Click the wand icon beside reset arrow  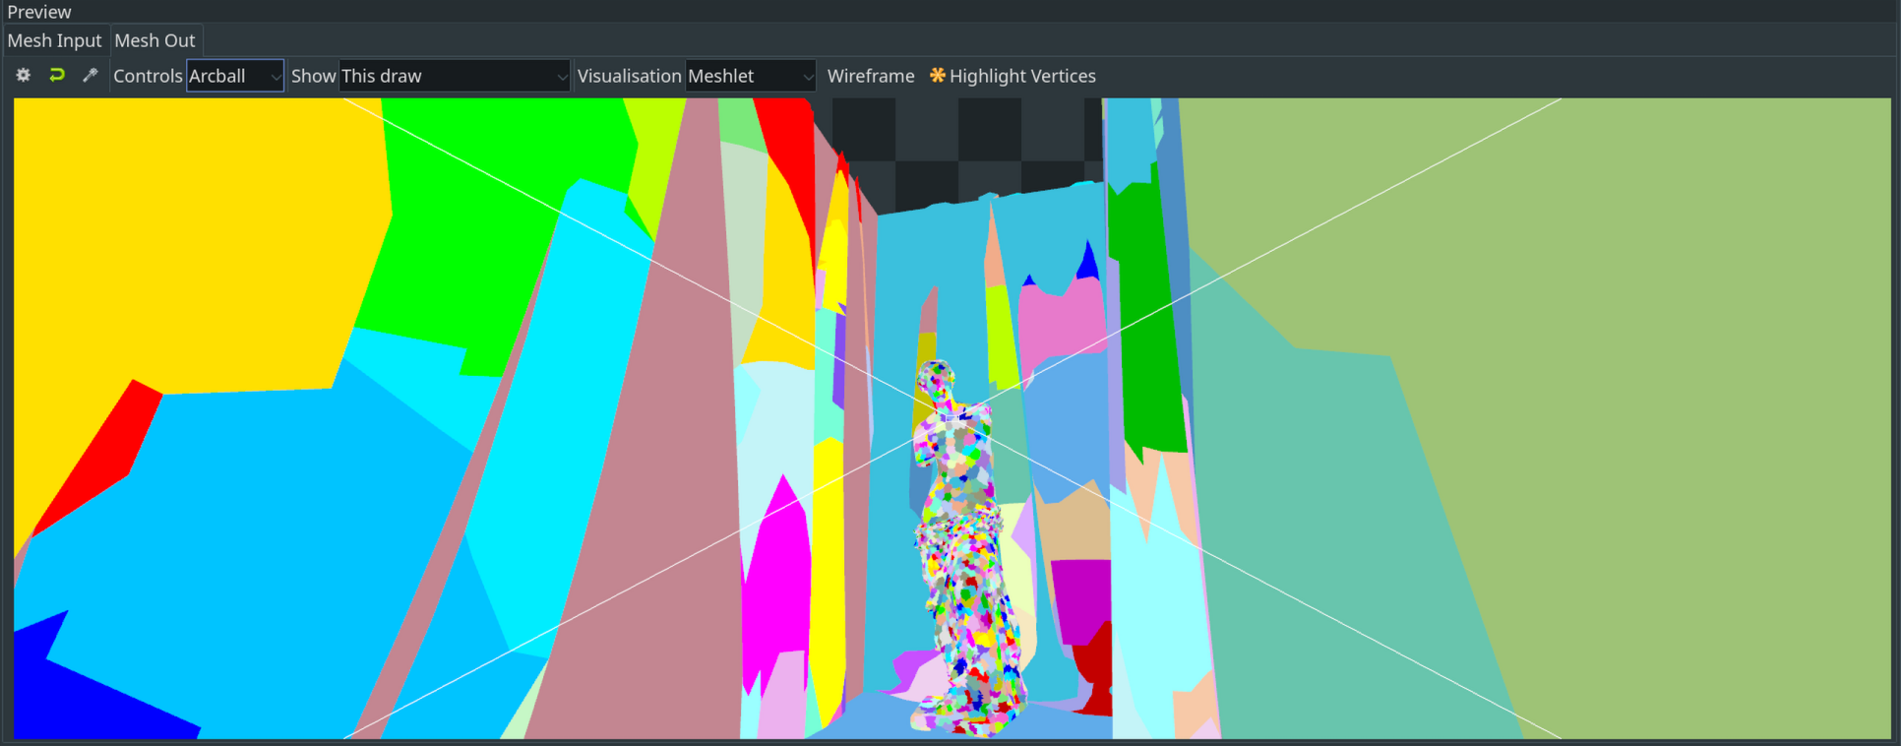[x=91, y=76]
